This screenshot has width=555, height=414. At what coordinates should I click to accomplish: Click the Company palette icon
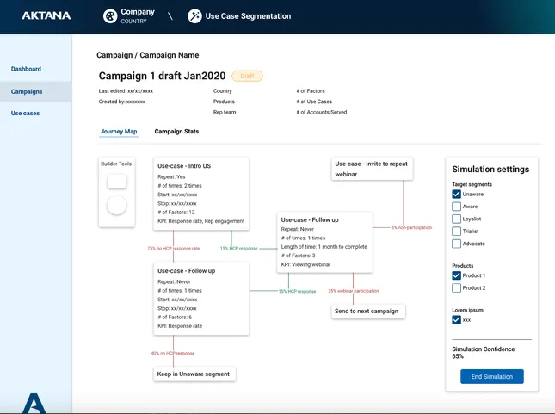pyautogui.click(x=110, y=16)
